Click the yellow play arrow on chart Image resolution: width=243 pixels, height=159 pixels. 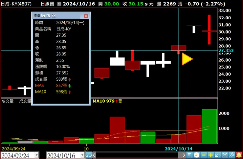tap(187, 59)
